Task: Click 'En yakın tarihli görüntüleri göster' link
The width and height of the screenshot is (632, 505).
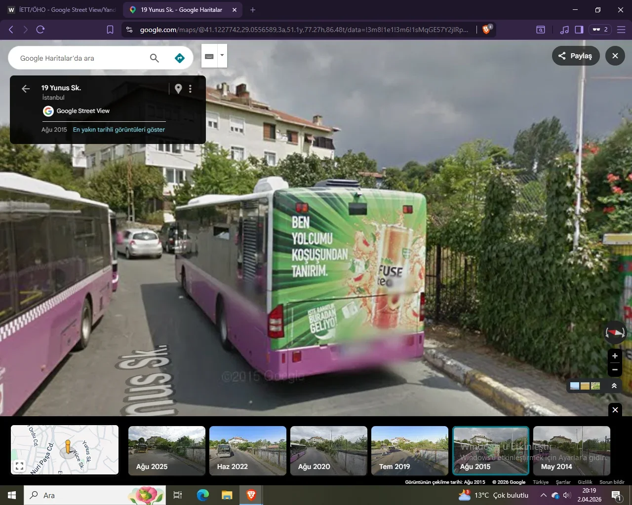Action: (119, 130)
